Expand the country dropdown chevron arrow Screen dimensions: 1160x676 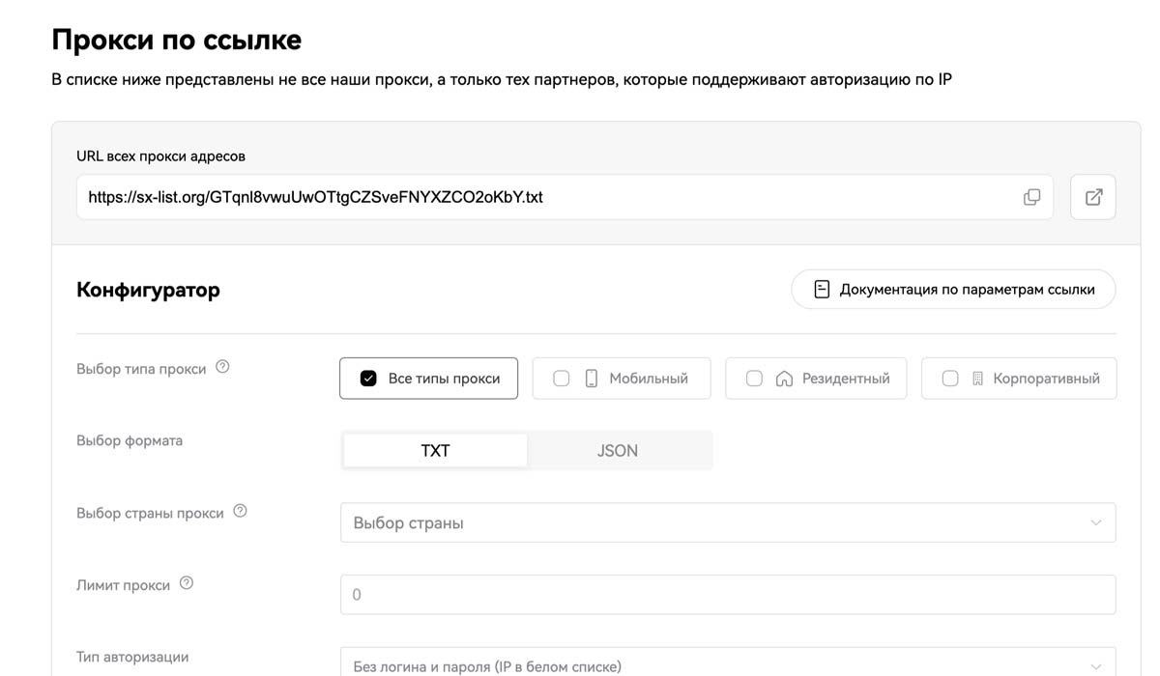click(1095, 522)
